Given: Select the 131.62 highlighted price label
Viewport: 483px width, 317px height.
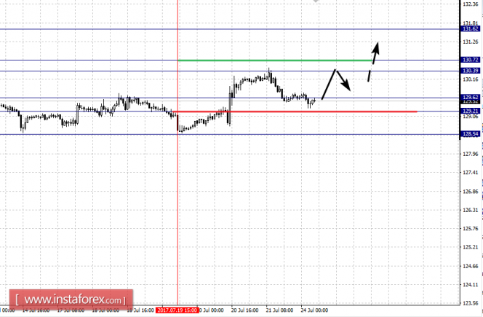Looking at the screenshot, I should 470,28.
